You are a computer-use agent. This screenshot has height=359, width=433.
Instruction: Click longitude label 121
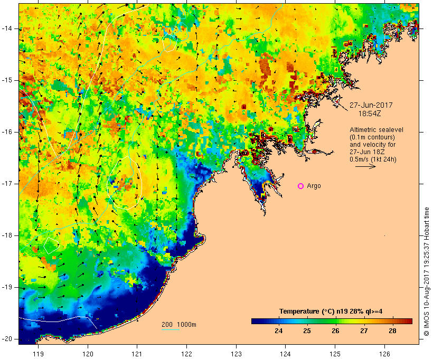137,354
